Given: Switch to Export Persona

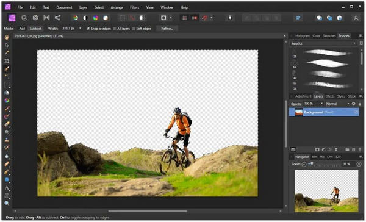Looking at the screenshot, I should tap(57, 18).
